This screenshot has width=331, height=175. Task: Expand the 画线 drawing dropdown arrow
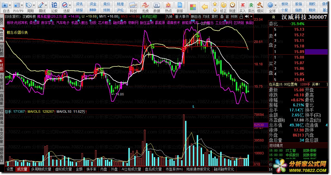click(x=46, y=5)
